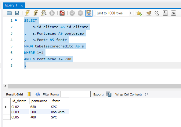Click the rollback X icon
Image resolution: width=181 pixels, height=127 pixels.
point(80,13)
